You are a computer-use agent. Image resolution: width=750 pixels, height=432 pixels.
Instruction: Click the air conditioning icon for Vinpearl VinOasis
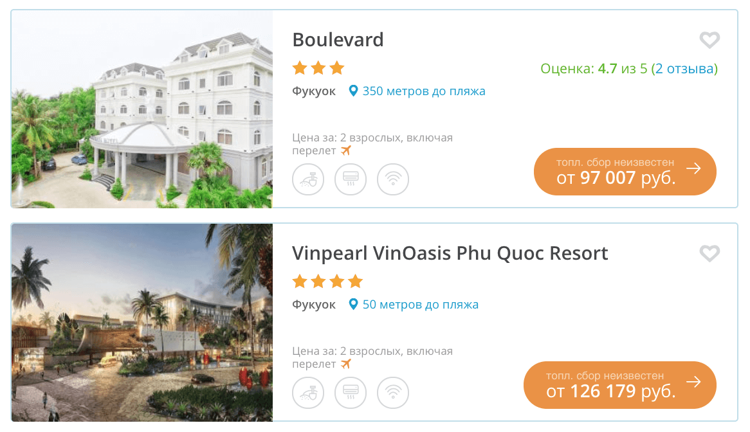350,392
